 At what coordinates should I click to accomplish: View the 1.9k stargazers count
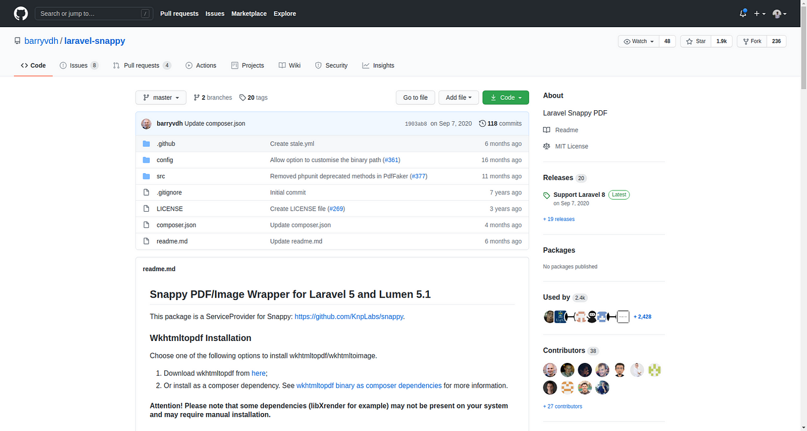point(722,42)
